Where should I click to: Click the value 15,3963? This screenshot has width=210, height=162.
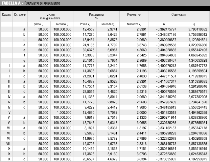pos(88,55)
